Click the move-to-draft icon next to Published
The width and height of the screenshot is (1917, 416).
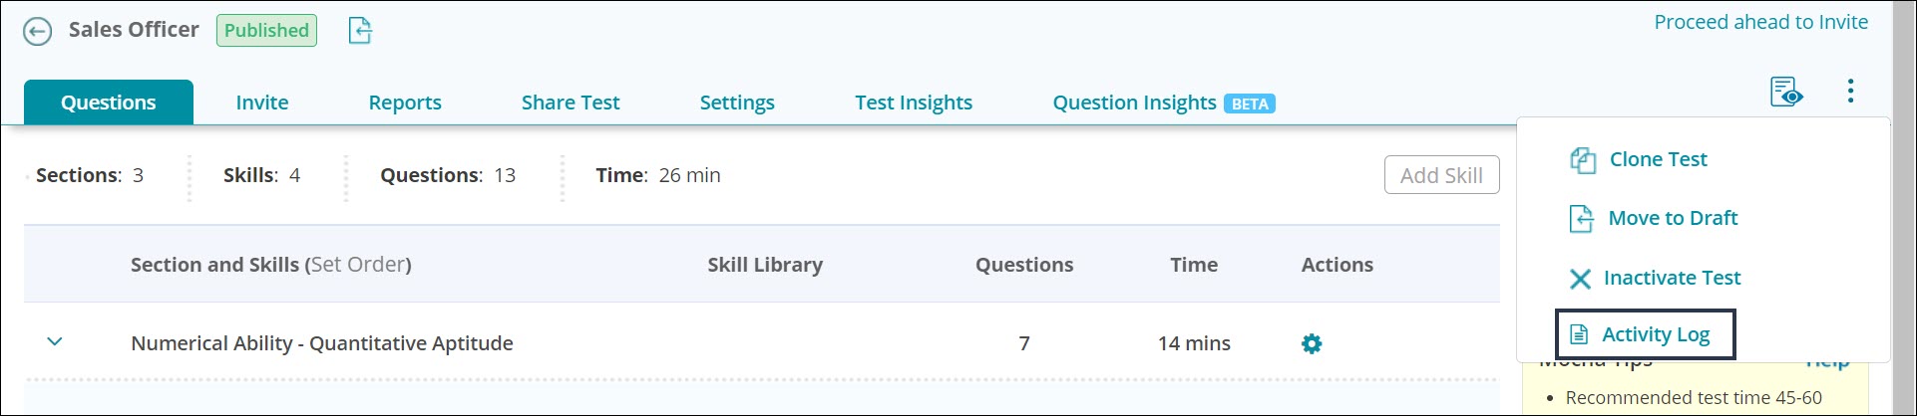point(360,31)
